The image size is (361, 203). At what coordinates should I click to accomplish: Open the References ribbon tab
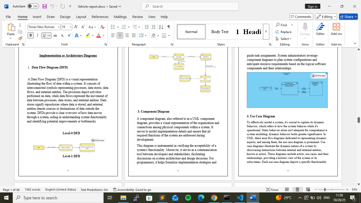[x=100, y=17]
